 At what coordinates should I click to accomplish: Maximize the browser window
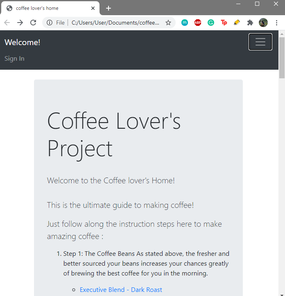click(257, 4)
